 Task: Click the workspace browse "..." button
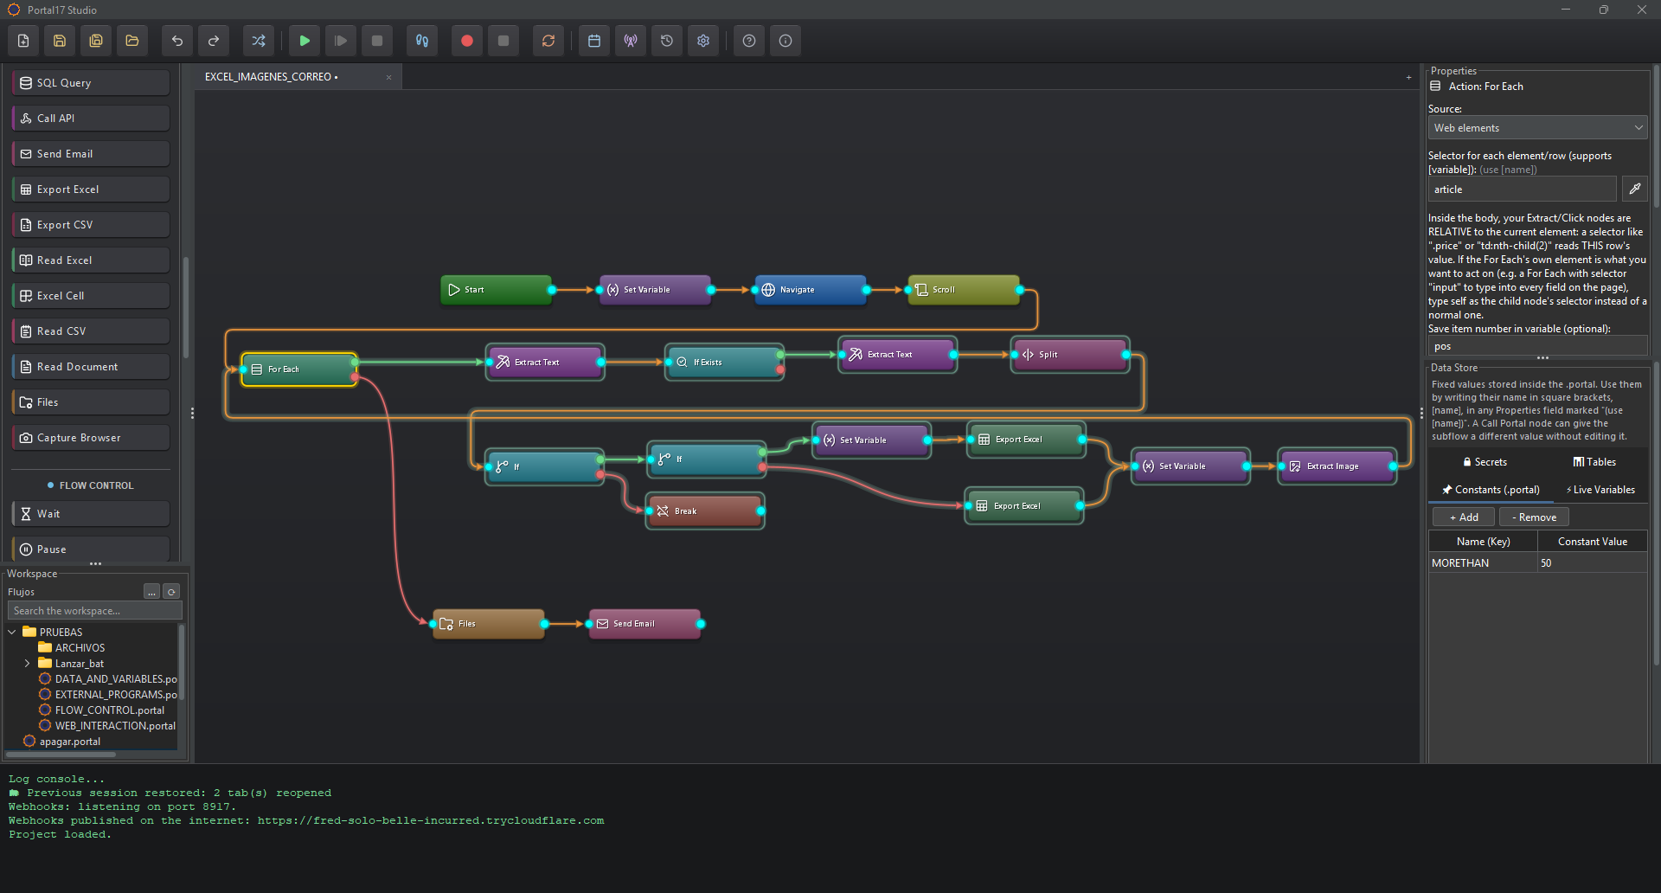click(x=152, y=592)
